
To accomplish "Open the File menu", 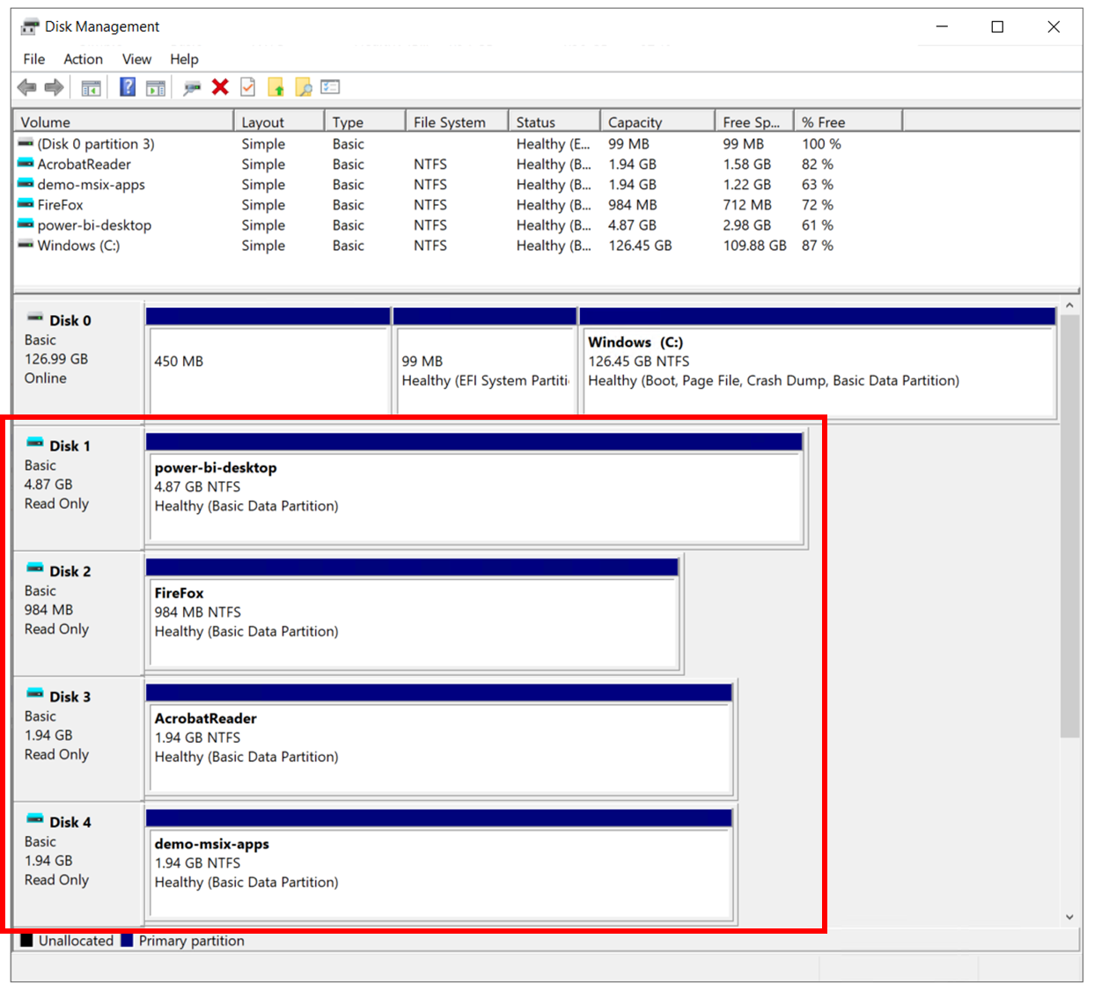I will (x=34, y=59).
